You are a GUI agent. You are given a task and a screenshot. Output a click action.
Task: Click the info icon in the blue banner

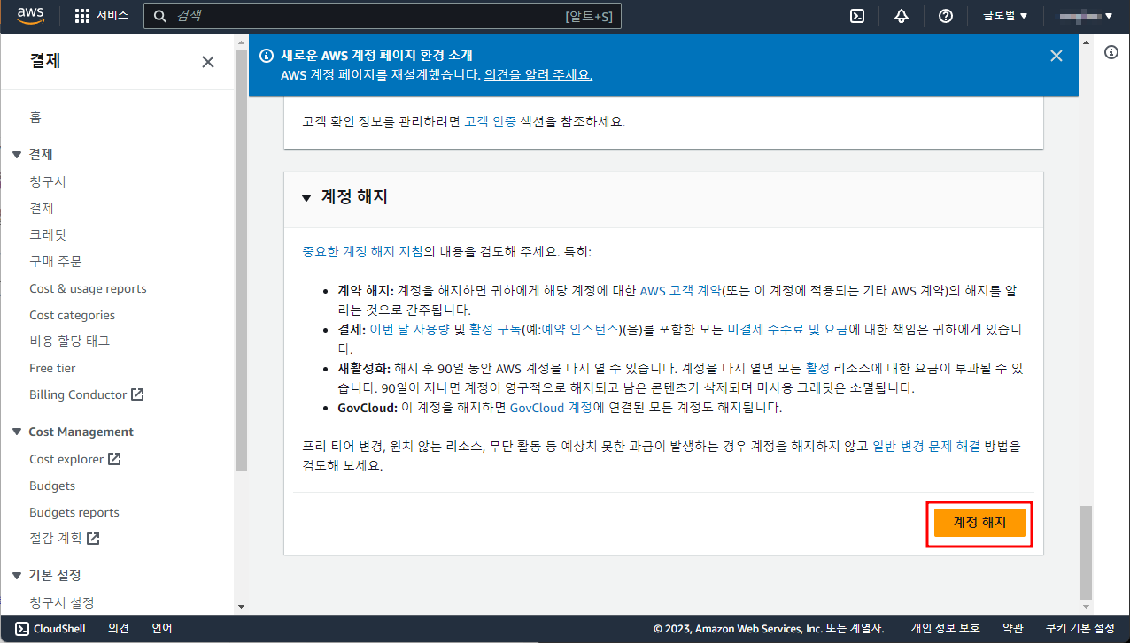266,56
